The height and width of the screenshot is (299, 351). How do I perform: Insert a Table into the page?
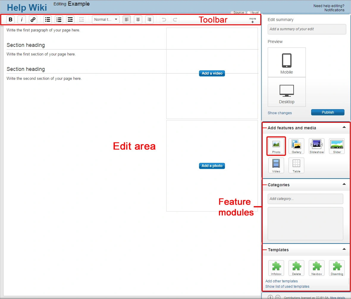click(296, 165)
